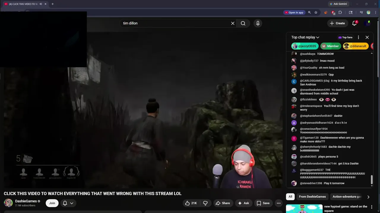Select the @jezzyt3035 chat chip
The width and height of the screenshot is (380, 213).
pos(305,46)
